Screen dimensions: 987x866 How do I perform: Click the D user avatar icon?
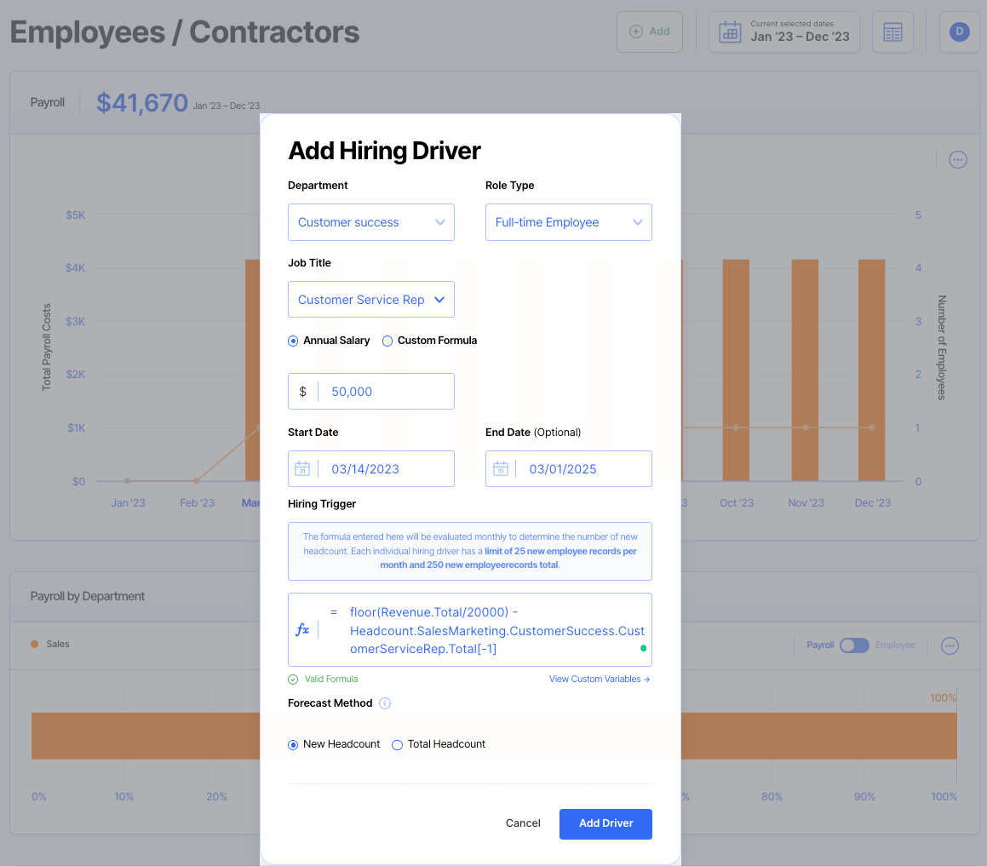point(959,31)
